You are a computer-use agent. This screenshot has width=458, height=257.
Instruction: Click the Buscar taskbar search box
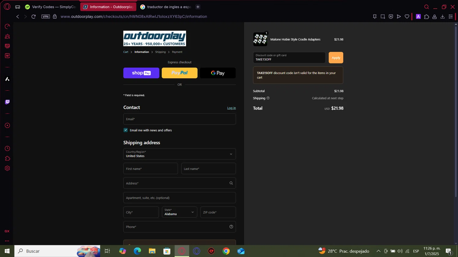pos(57,251)
